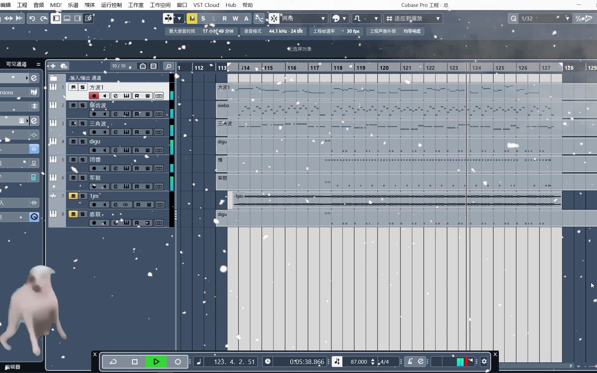Toggle global write automation W button
The height and width of the screenshot is (373, 597).
[235, 19]
